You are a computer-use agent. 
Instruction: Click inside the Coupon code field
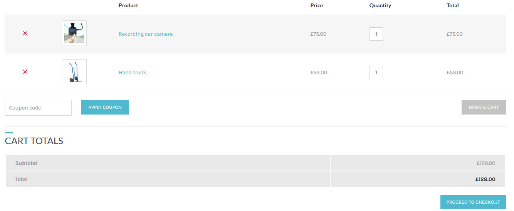(38, 108)
